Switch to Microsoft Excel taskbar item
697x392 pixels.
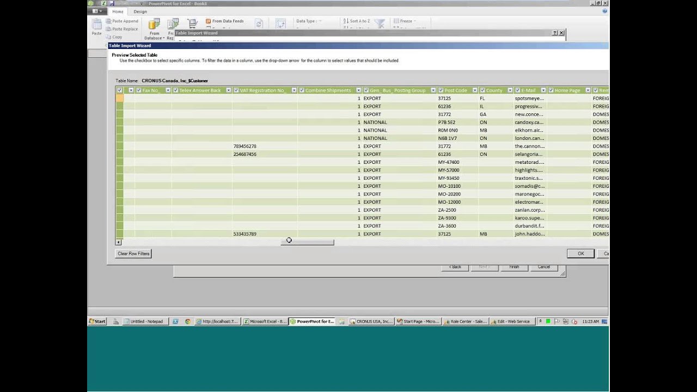coord(265,321)
